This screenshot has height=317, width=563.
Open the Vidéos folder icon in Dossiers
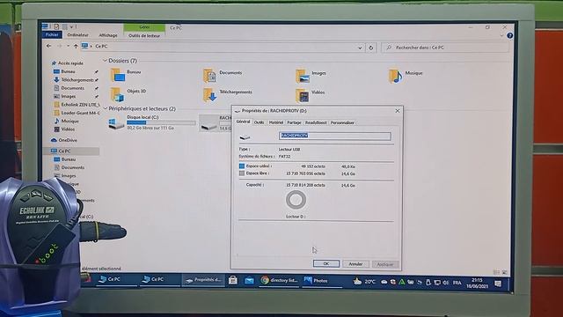(x=303, y=96)
